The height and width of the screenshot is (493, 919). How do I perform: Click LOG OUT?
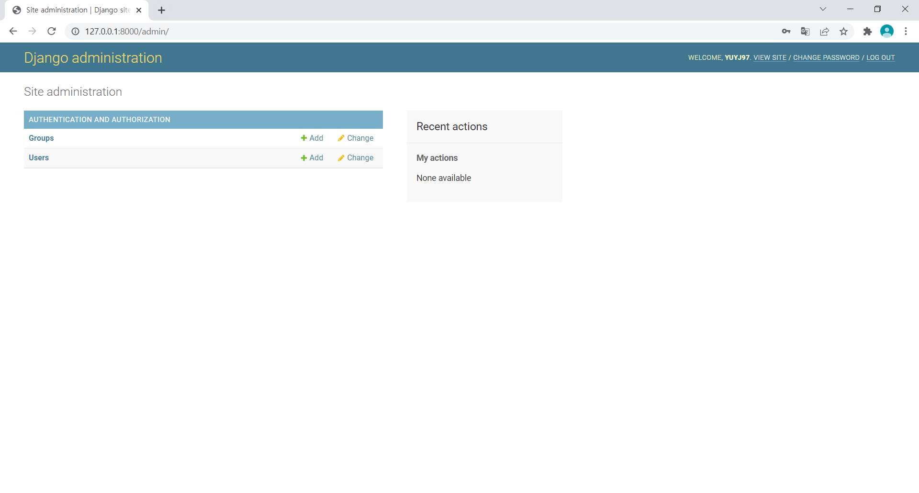(880, 57)
